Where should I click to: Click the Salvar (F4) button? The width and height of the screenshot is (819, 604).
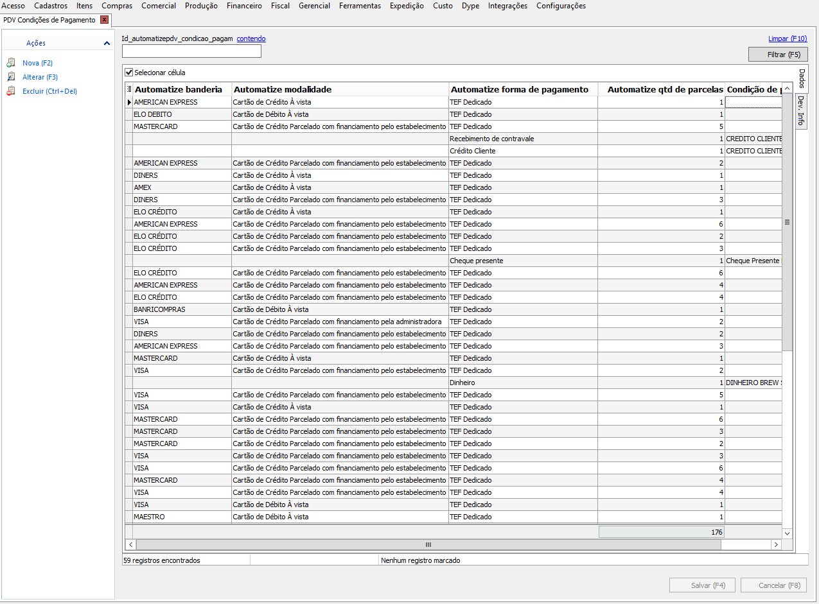[702, 585]
